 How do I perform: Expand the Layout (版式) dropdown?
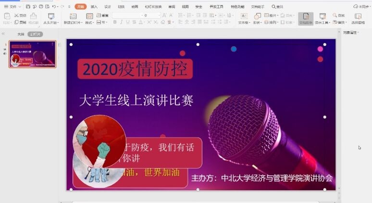89,22
